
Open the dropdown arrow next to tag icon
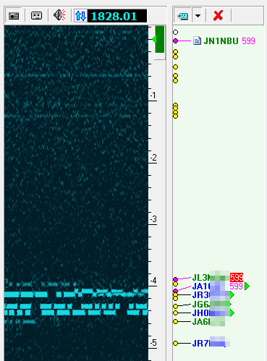(198, 16)
